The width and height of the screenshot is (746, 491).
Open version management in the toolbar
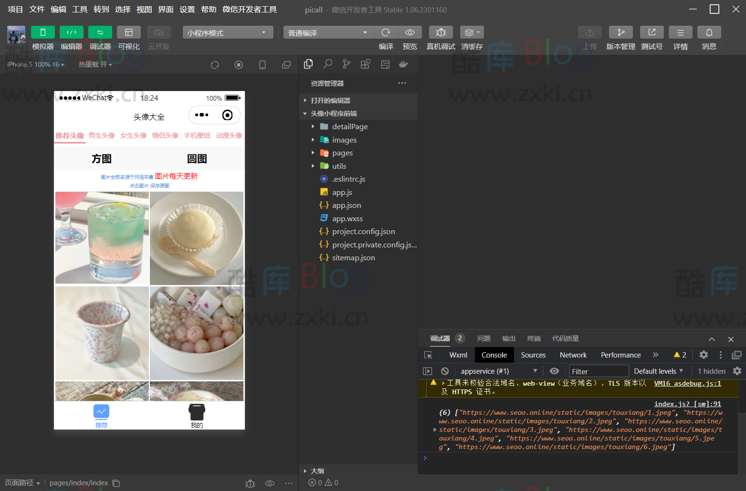coord(620,32)
